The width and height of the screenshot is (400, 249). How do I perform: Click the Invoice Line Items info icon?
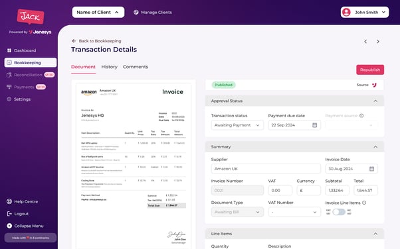point(364,203)
